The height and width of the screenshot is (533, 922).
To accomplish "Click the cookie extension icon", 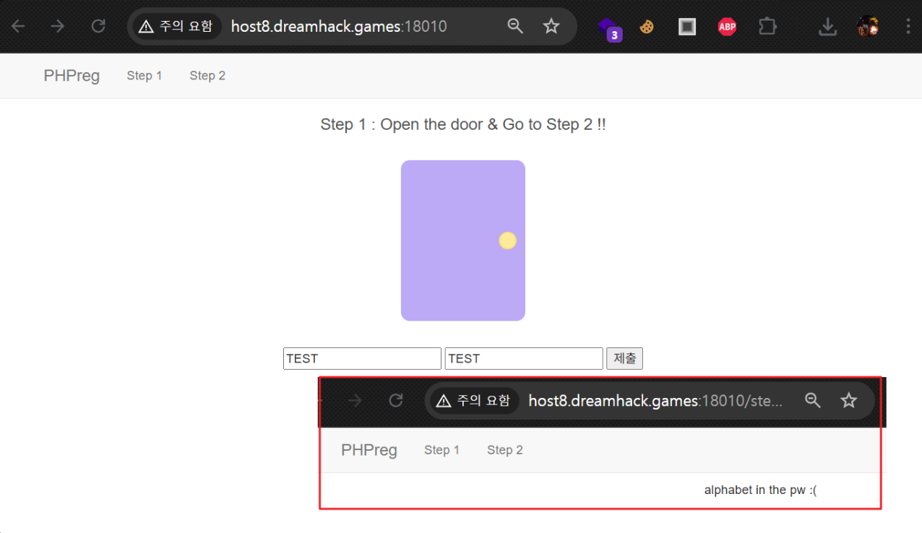I will (647, 27).
